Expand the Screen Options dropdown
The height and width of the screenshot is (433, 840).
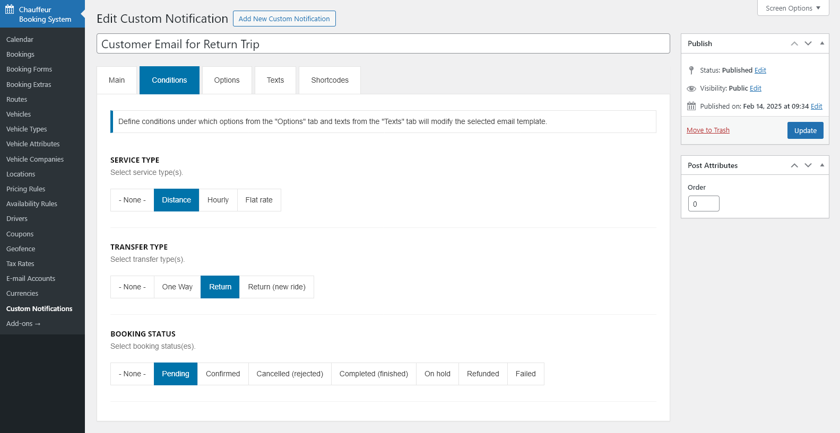pos(793,8)
